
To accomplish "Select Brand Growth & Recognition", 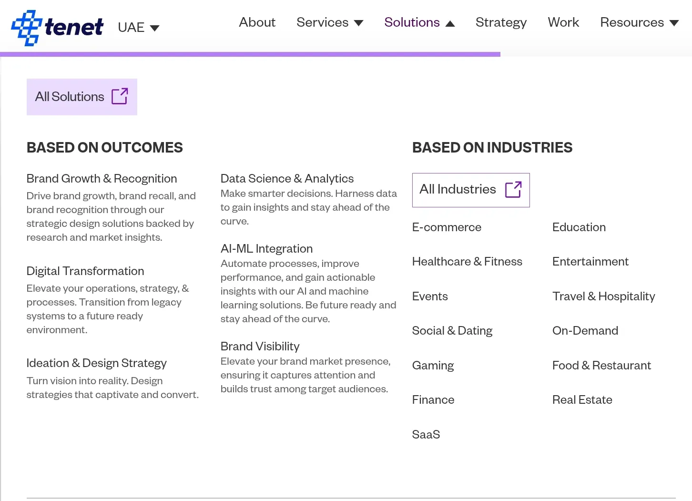I will point(102,179).
